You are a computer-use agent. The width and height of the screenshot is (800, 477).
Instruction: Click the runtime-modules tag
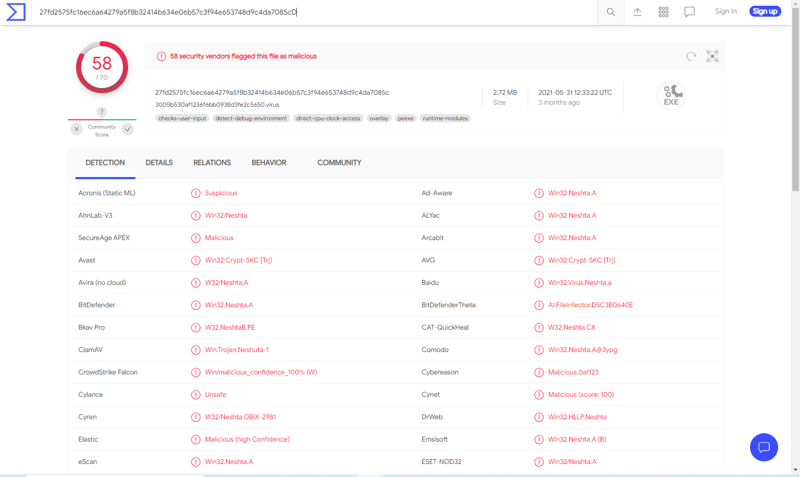445,119
